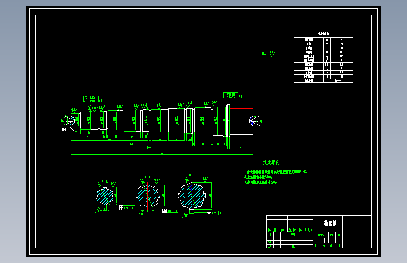Click the datum circle symbol on the shaft's left section
407x263 pixels.
pos(90,108)
